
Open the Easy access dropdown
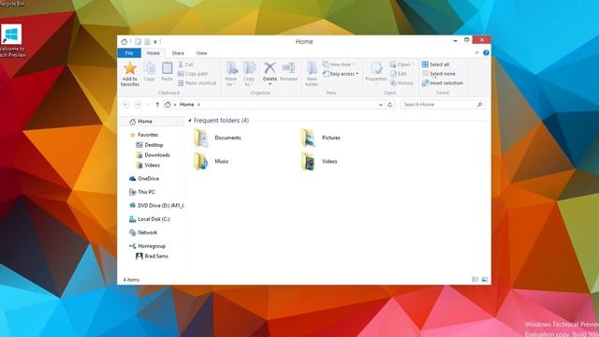(341, 74)
